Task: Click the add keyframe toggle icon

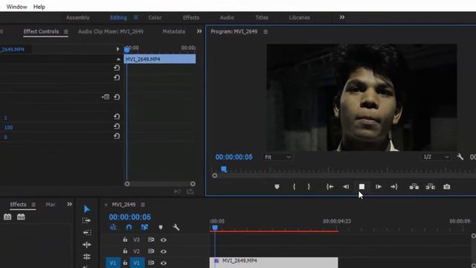Action: point(106,98)
